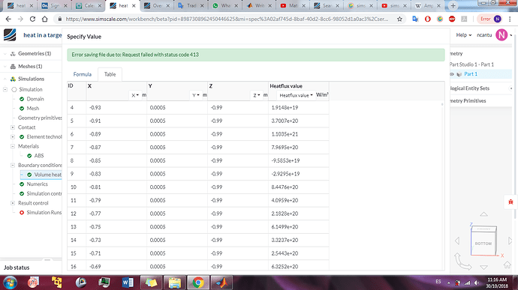Open Word from the taskbar

point(128,283)
